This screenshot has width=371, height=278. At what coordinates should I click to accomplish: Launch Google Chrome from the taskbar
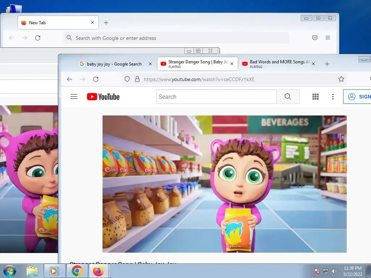click(x=77, y=271)
